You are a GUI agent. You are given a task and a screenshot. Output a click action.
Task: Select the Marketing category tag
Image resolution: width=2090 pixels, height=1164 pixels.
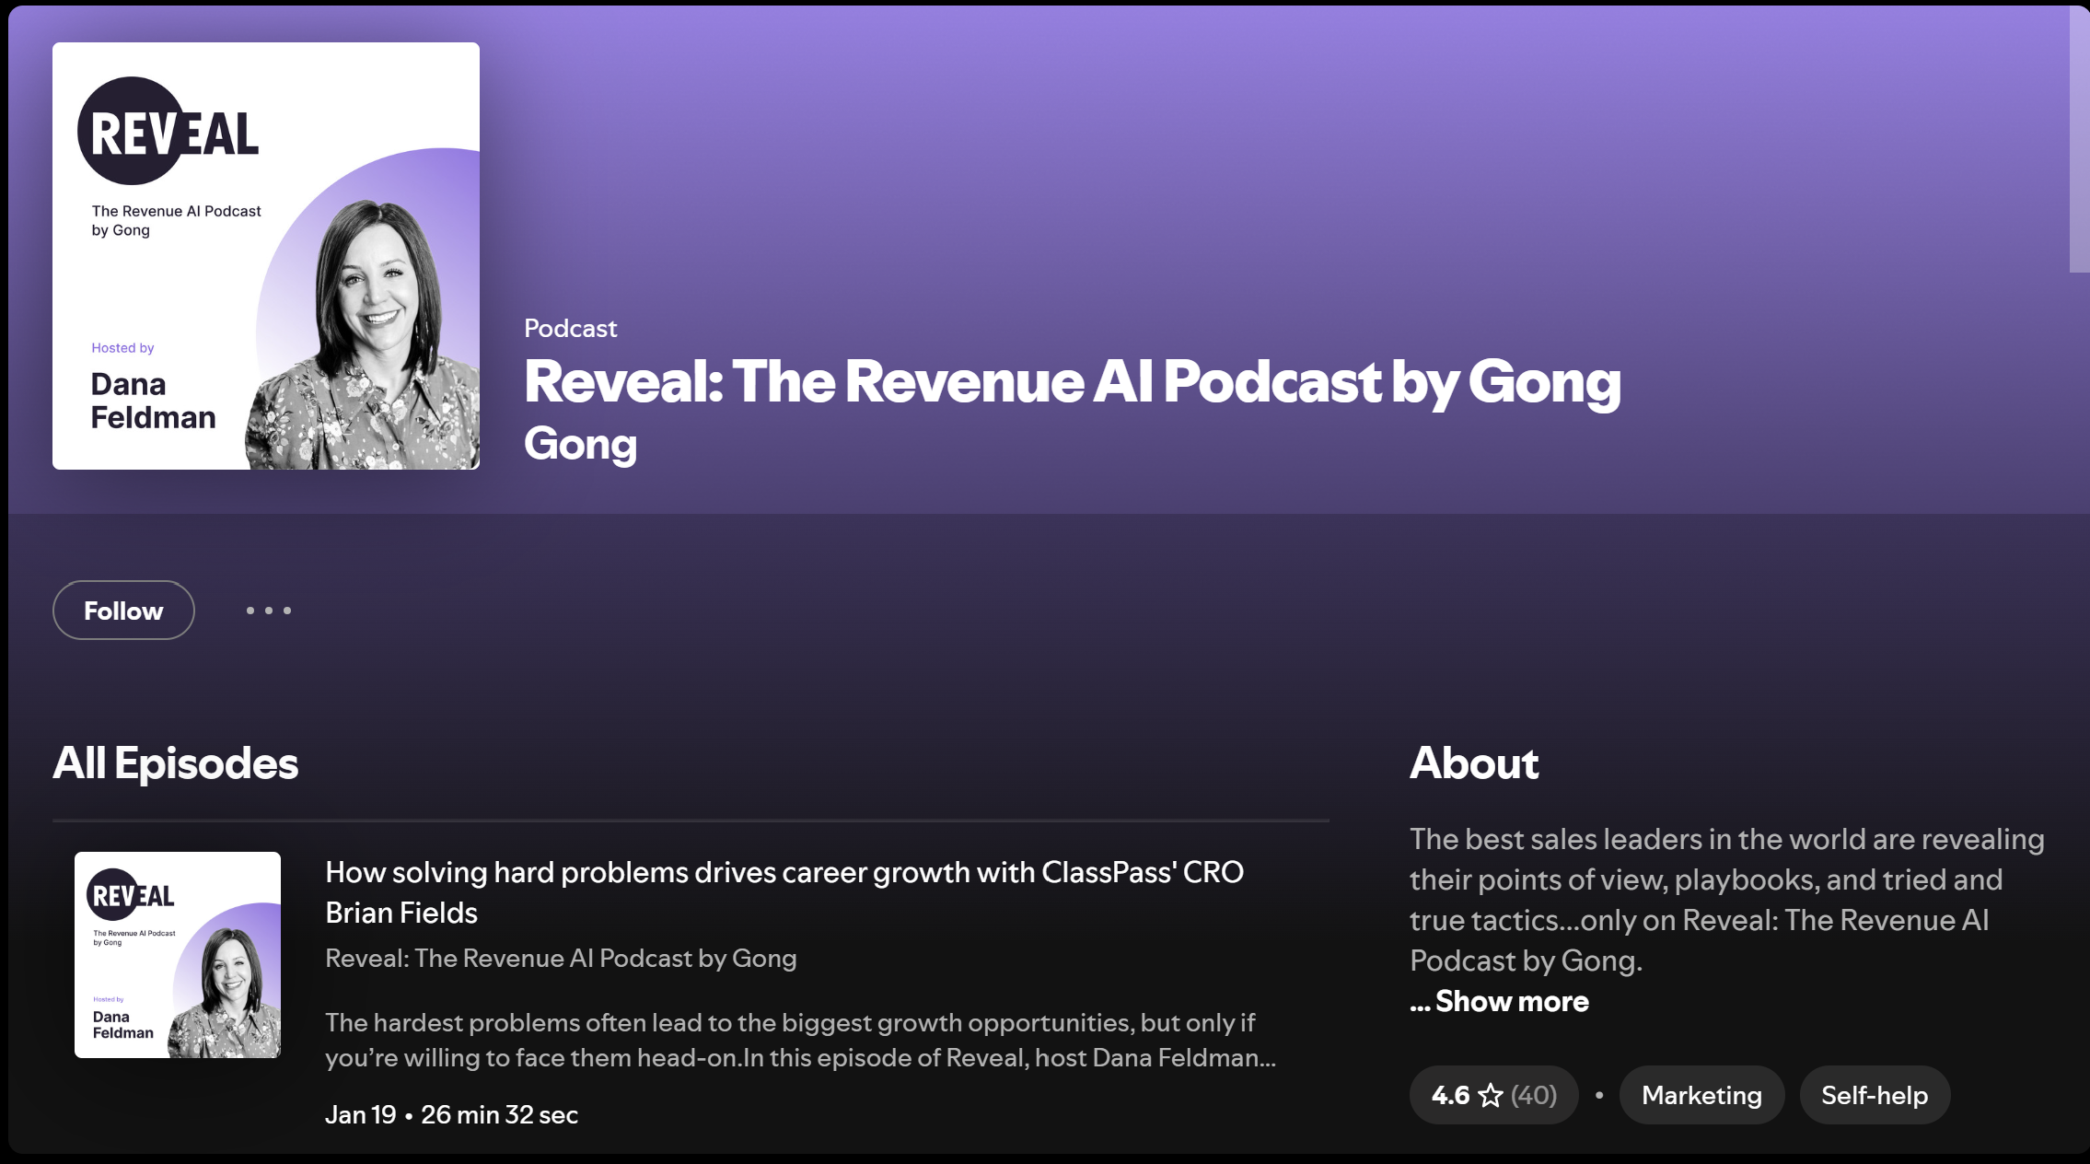pos(1701,1095)
